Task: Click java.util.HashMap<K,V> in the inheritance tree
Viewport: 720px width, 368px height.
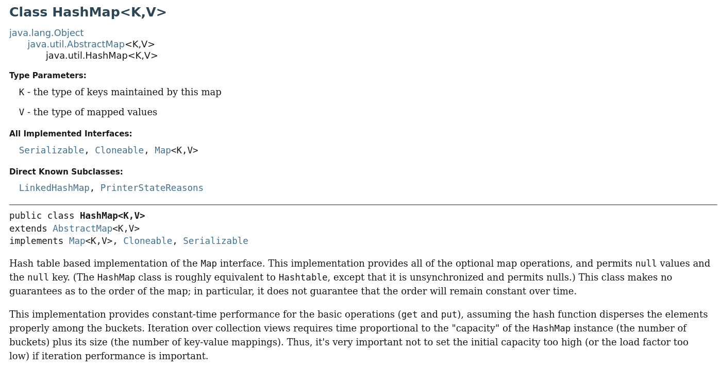Action: point(102,56)
